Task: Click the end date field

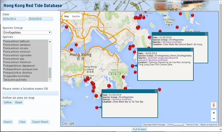Action: 41,19
